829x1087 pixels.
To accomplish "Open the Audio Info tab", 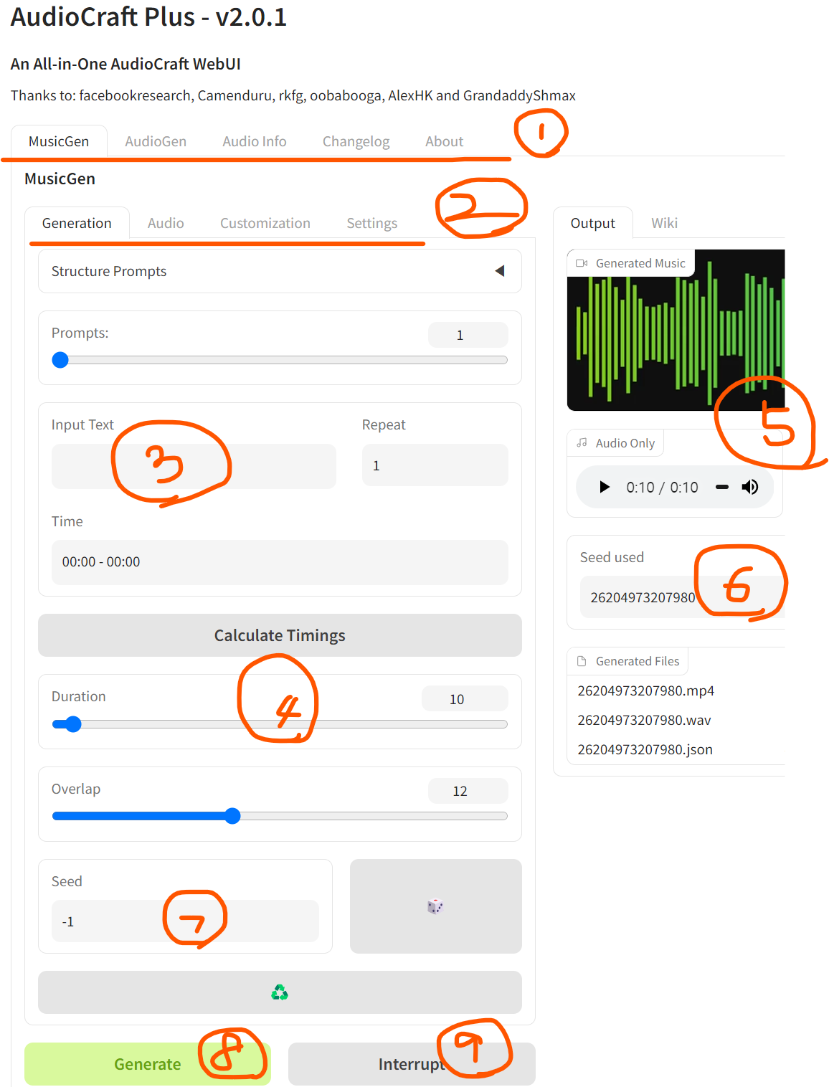I will 255,141.
